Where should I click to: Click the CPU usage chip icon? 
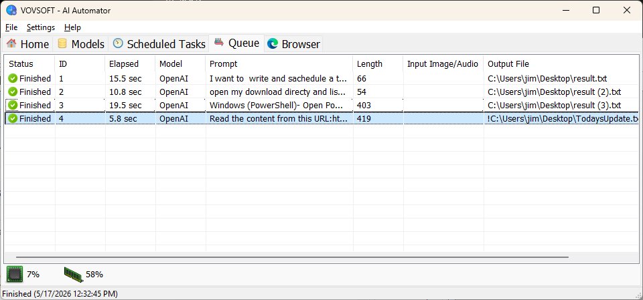coord(15,274)
